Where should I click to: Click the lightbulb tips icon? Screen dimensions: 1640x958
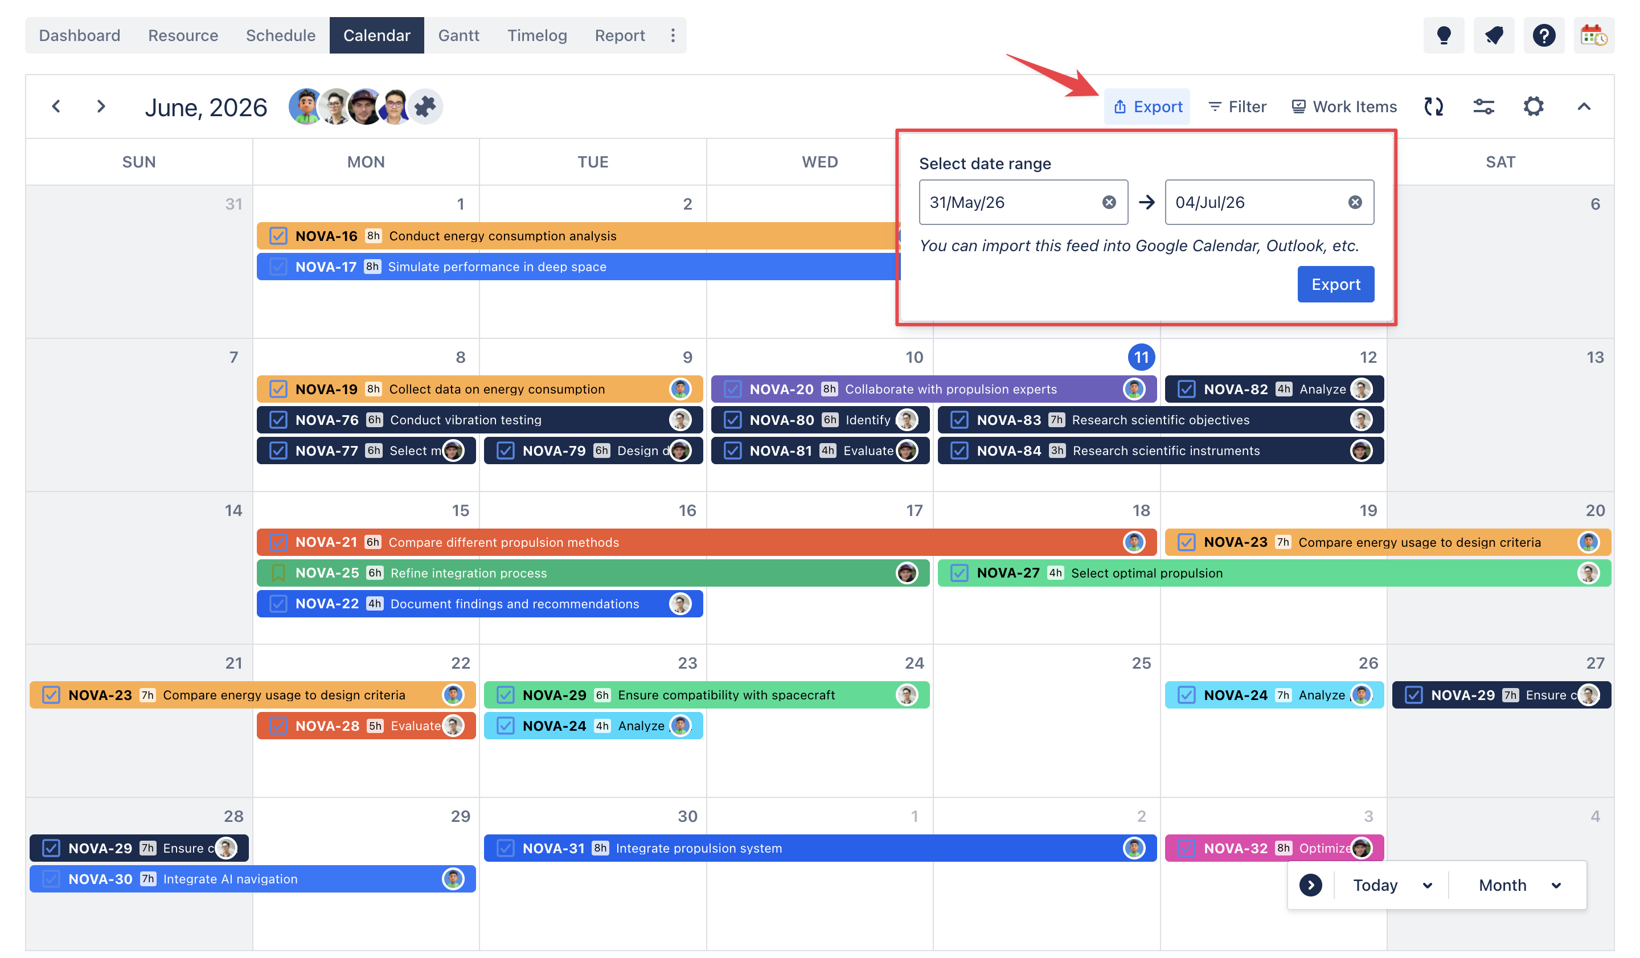[1443, 35]
